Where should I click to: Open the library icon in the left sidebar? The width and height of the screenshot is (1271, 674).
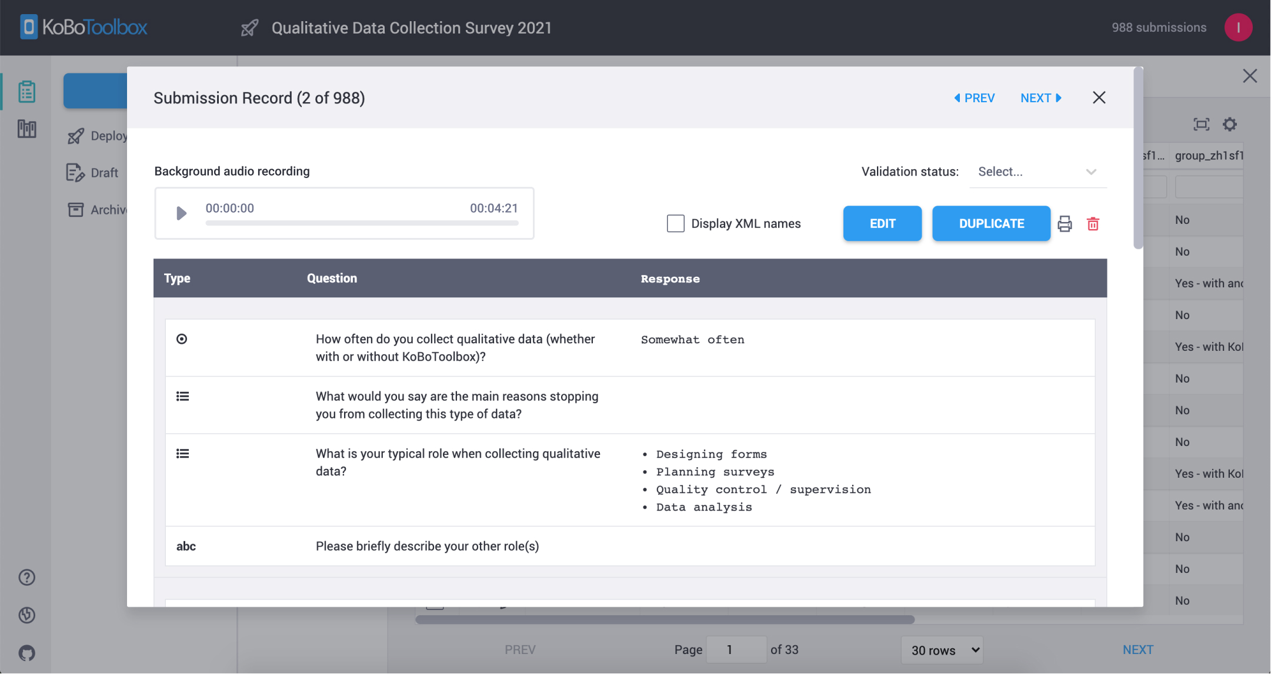pos(26,129)
